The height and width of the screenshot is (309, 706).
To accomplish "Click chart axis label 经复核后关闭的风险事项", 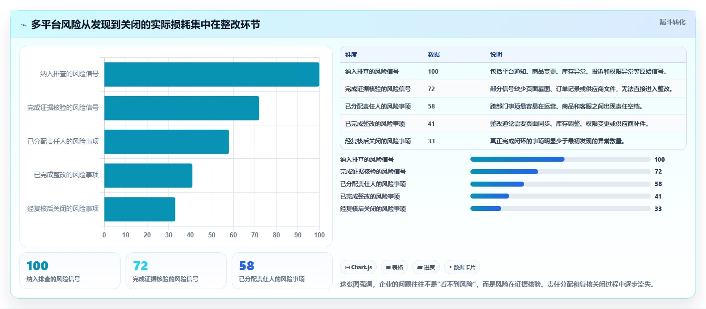I will 63,209.
